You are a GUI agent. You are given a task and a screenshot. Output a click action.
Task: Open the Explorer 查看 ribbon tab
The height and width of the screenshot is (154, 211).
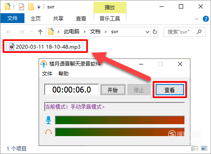coord(81,18)
